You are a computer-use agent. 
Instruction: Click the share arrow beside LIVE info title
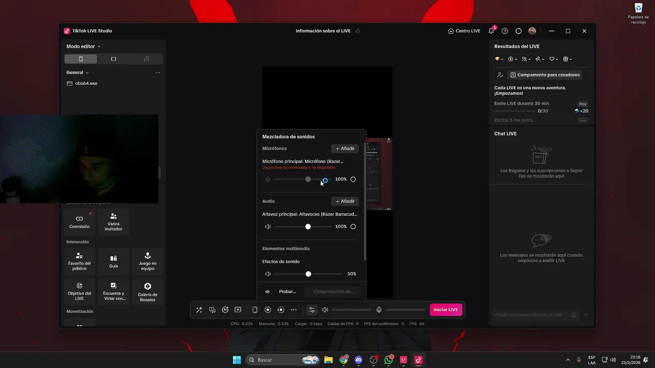pyautogui.click(x=358, y=31)
